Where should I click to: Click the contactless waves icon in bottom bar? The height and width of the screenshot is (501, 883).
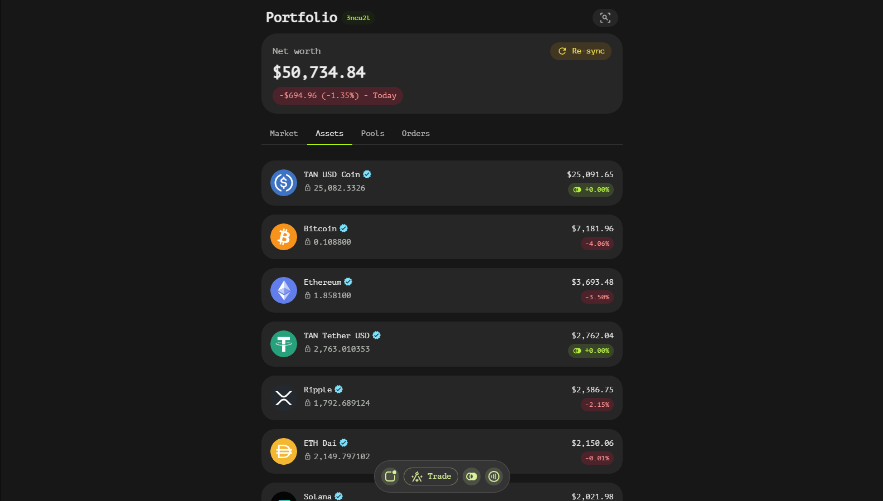(494, 476)
